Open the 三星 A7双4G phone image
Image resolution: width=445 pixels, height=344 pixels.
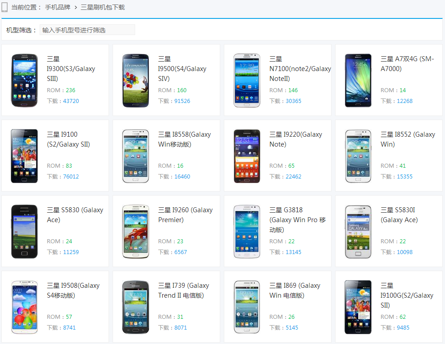(x=358, y=80)
